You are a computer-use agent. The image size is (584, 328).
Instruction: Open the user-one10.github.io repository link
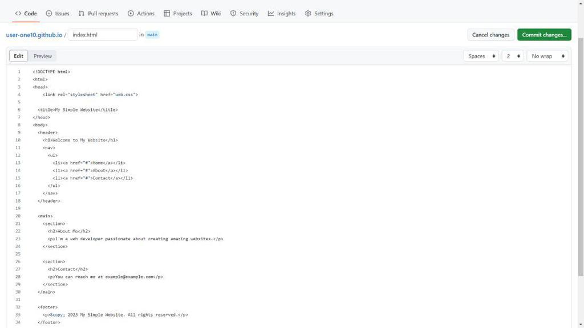coord(34,35)
